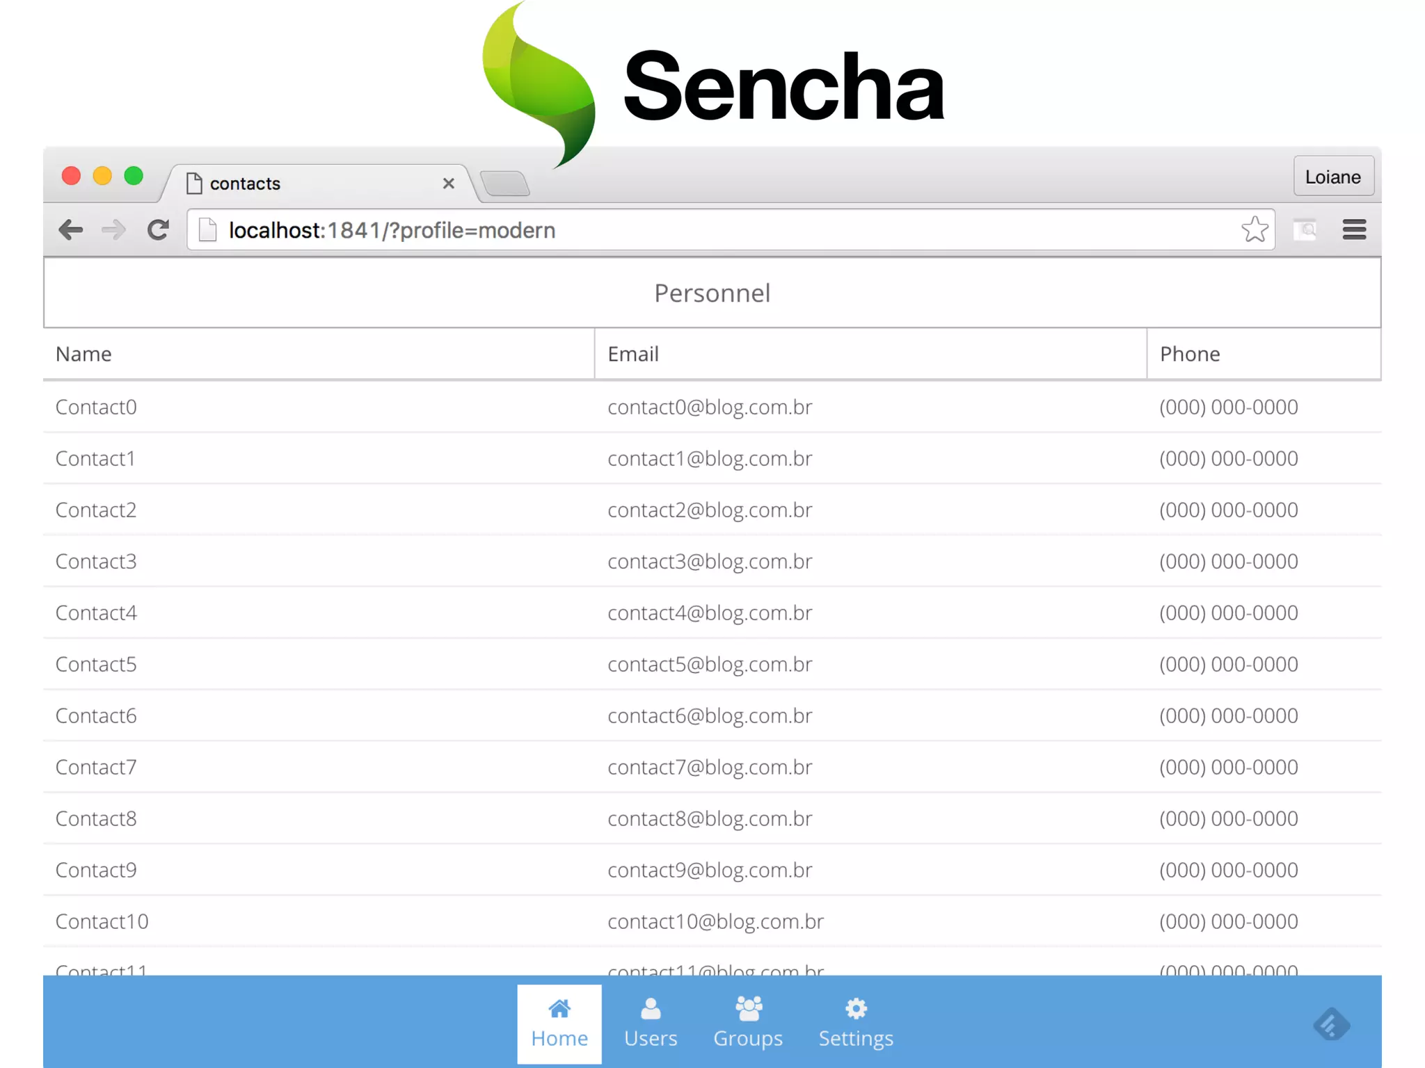Click the Loiane profile button

1332,177
